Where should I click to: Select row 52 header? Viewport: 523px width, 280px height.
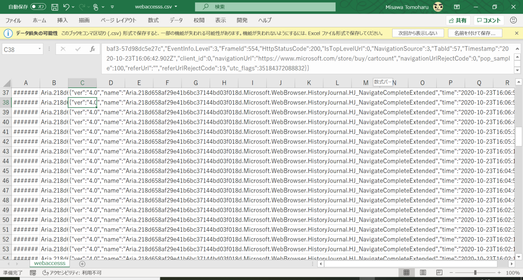[x=6, y=239]
